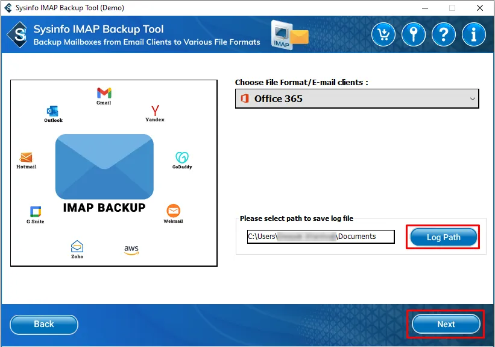Click the large IMAP Backup envelope image
Screen dimensions: 495x347
click(x=104, y=167)
